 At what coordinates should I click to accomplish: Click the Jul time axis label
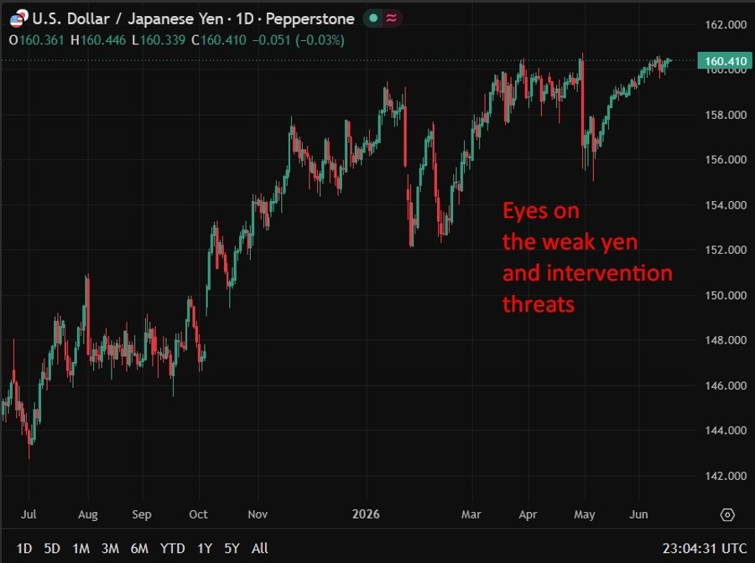click(x=29, y=514)
